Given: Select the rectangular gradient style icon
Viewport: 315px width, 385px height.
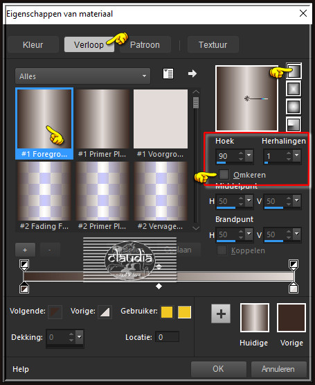Looking at the screenshot, I should (x=294, y=89).
